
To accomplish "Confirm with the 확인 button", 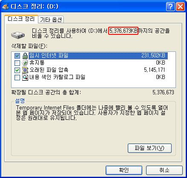I will (x=124, y=170).
